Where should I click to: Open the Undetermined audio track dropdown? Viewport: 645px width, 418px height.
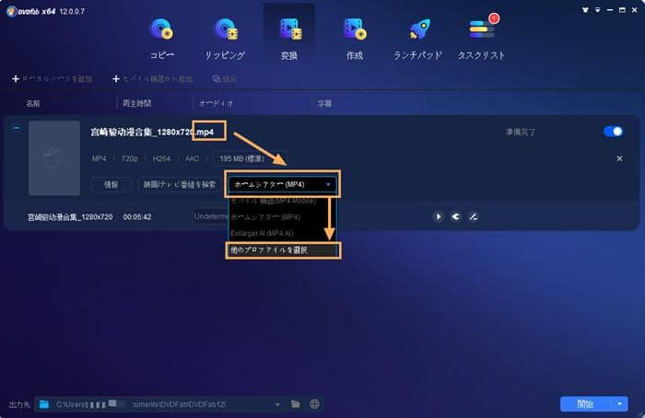click(210, 216)
